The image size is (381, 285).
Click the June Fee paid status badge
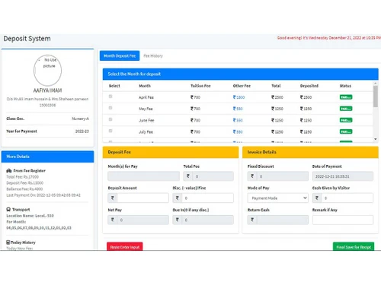[346, 120]
